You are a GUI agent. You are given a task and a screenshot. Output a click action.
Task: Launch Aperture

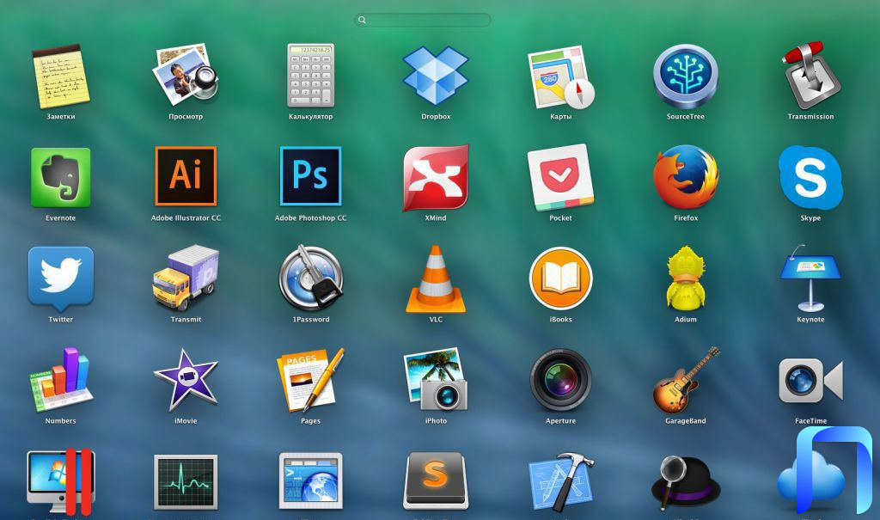pos(560,380)
